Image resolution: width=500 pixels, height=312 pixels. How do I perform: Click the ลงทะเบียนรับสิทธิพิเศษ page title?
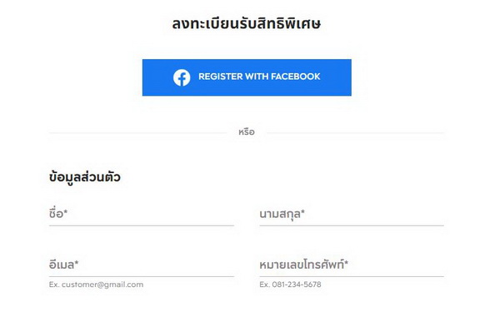tap(247, 24)
